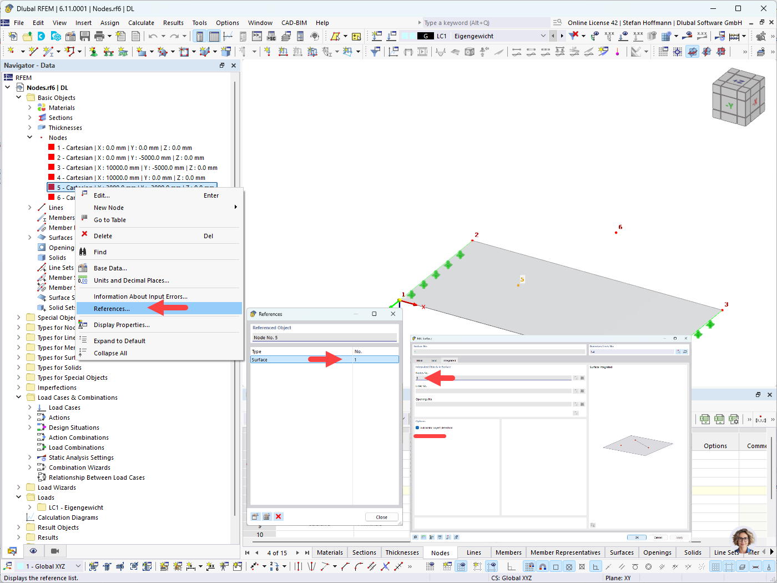Switch to the Materials table tab
The width and height of the screenshot is (777, 583).
[x=330, y=552]
